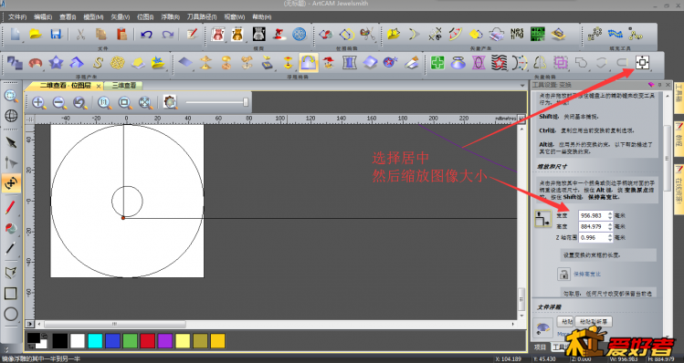
Task: Open the 帮助(H) menu
Action: click(x=262, y=17)
